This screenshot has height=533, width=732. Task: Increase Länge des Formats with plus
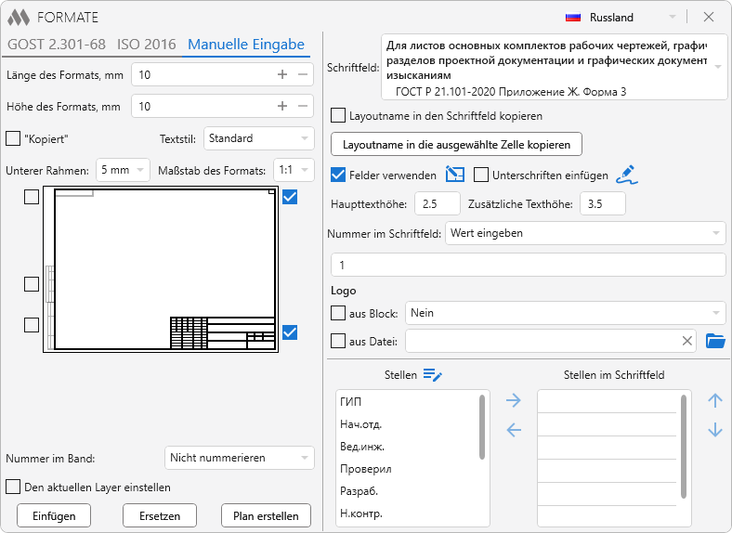click(282, 74)
